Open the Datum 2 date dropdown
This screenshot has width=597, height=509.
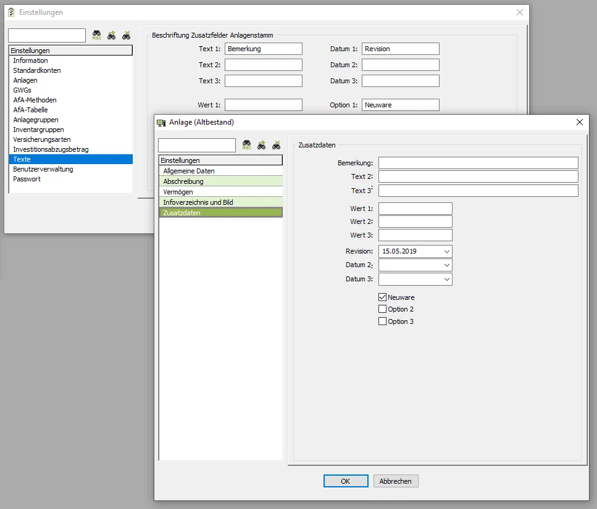(x=447, y=265)
